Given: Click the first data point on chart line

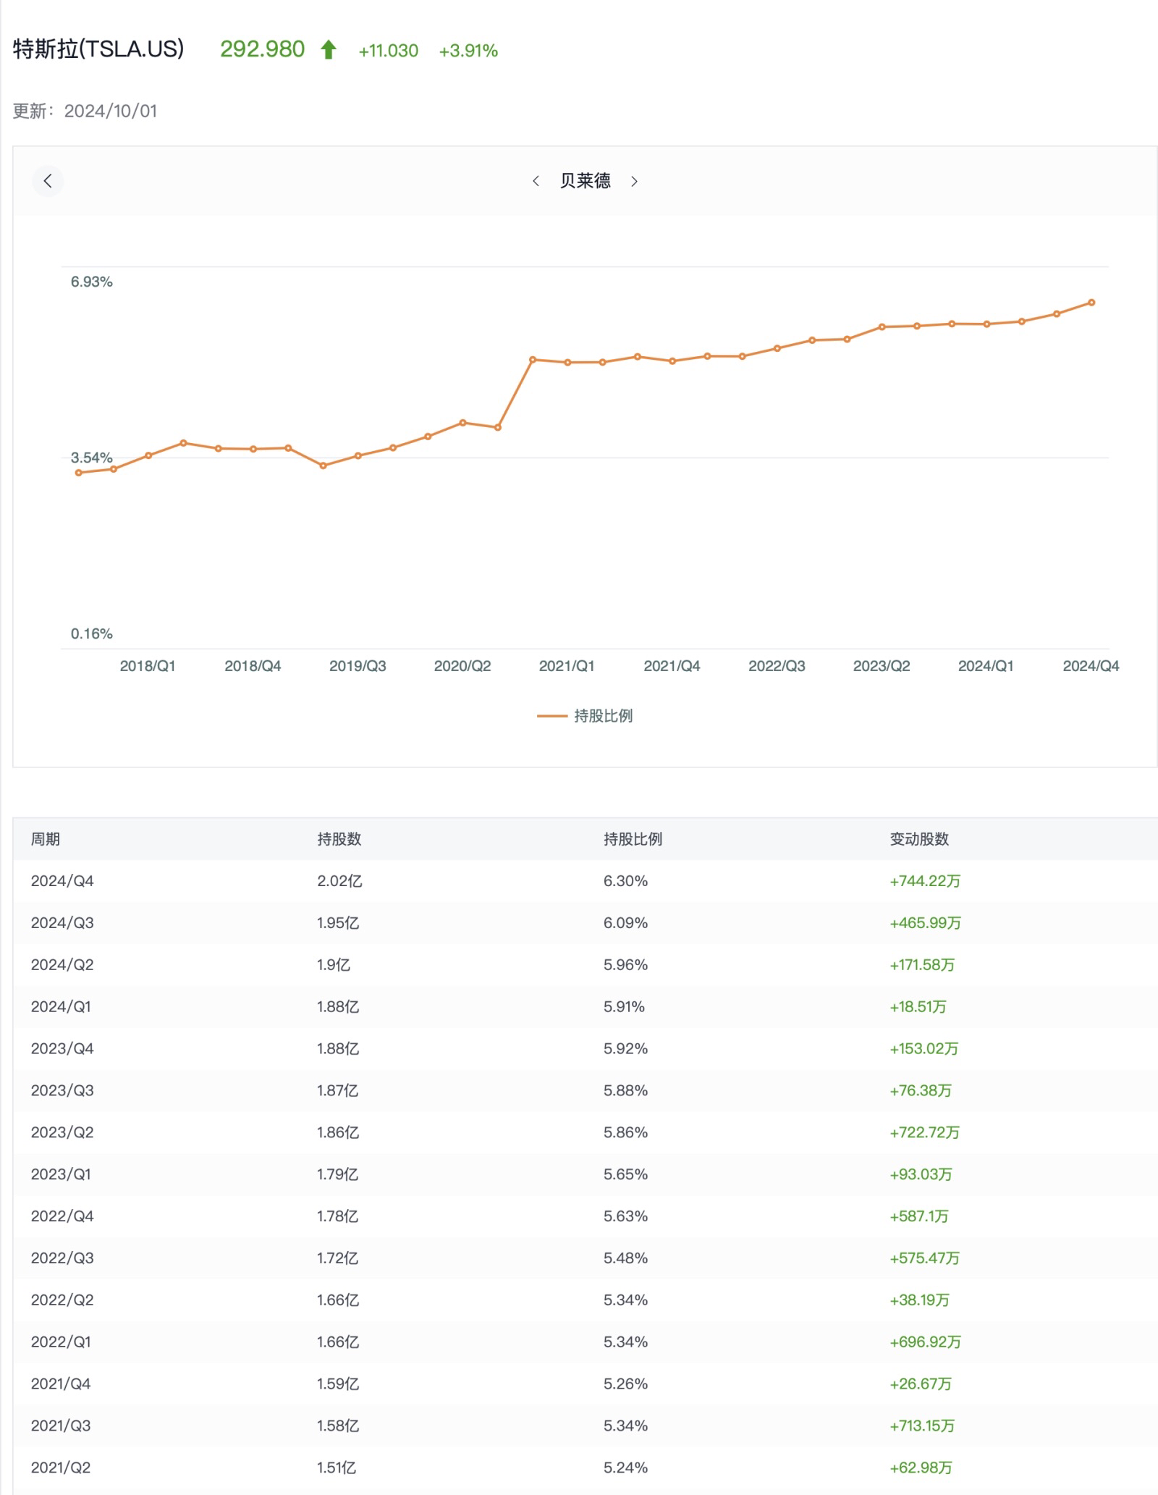Looking at the screenshot, I should (x=79, y=473).
